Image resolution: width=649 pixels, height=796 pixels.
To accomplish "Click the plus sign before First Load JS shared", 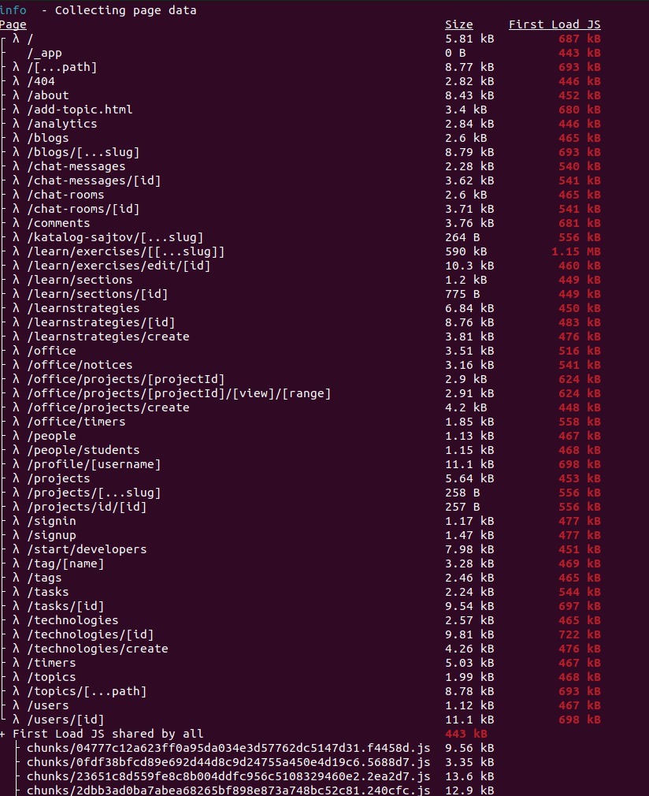I will tap(3, 734).
